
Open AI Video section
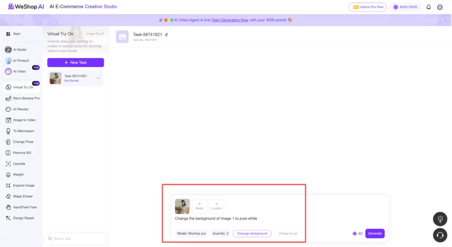point(15,71)
